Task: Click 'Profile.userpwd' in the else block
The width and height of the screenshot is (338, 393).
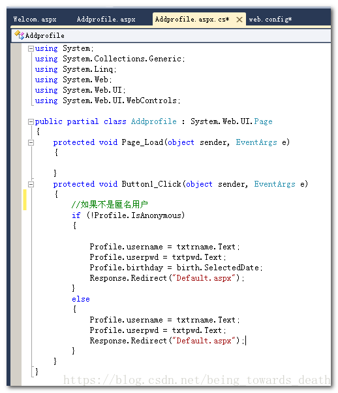Action: [x=124, y=330]
